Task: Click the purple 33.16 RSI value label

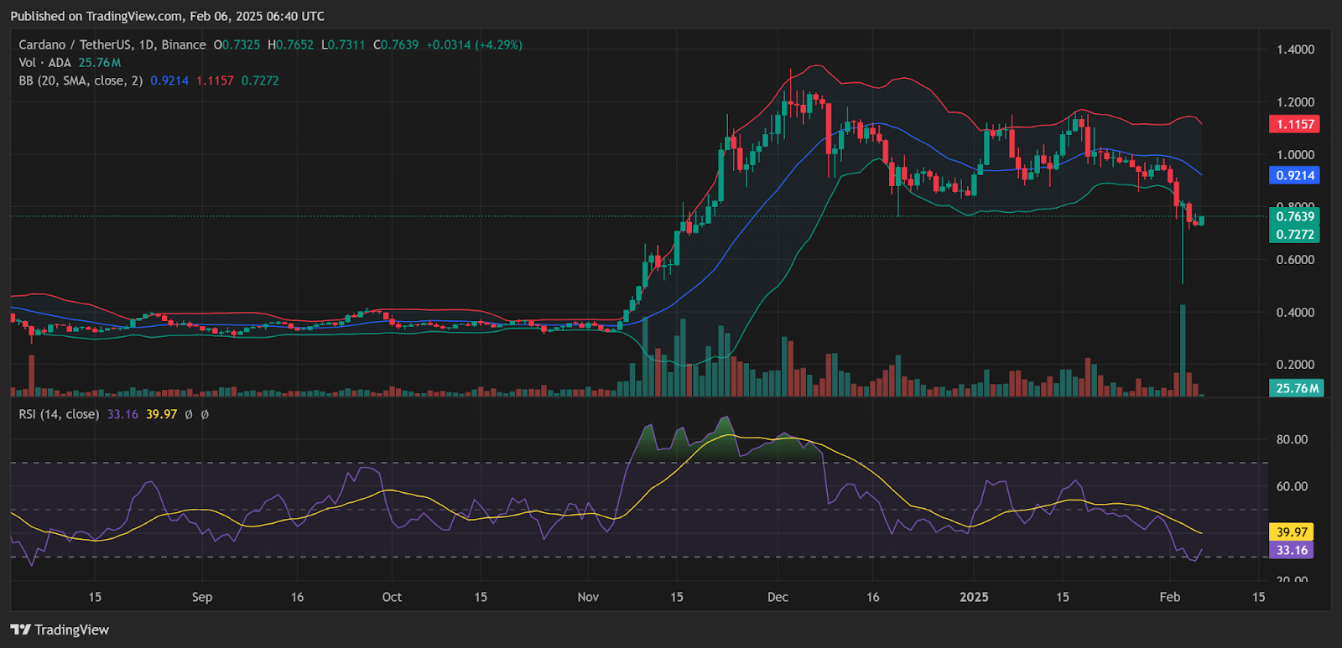Action: click(1292, 551)
